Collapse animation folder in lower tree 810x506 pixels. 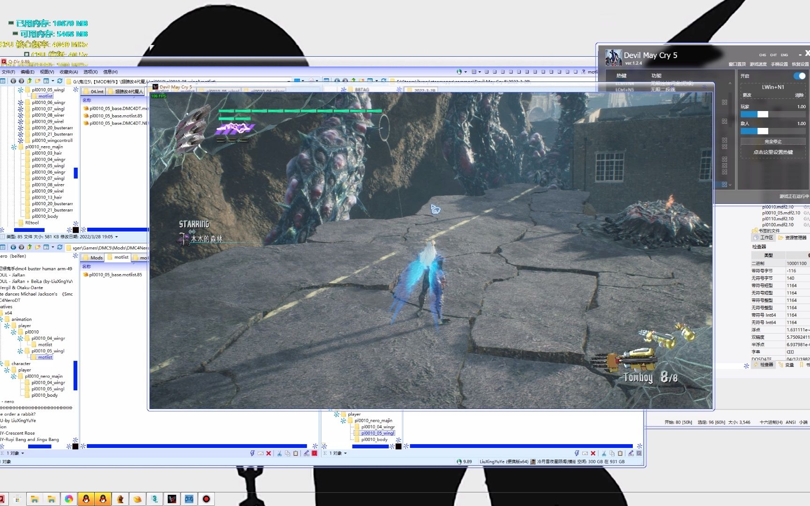pyautogui.click(x=0, y=319)
